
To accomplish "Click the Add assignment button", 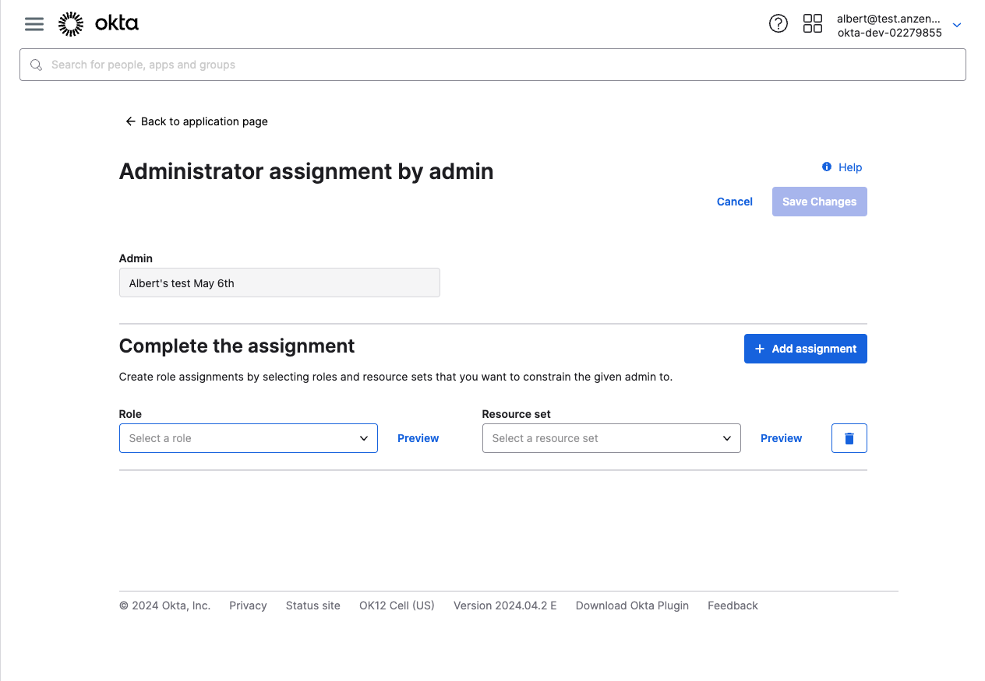I will (805, 349).
